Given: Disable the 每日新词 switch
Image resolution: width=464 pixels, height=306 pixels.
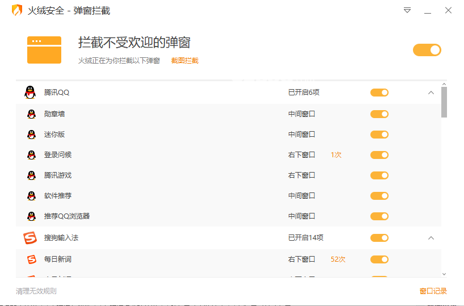Looking at the screenshot, I should click(379, 259).
